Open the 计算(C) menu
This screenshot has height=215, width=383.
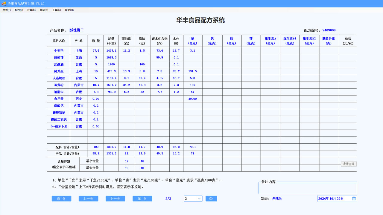pyautogui.click(x=31, y=10)
